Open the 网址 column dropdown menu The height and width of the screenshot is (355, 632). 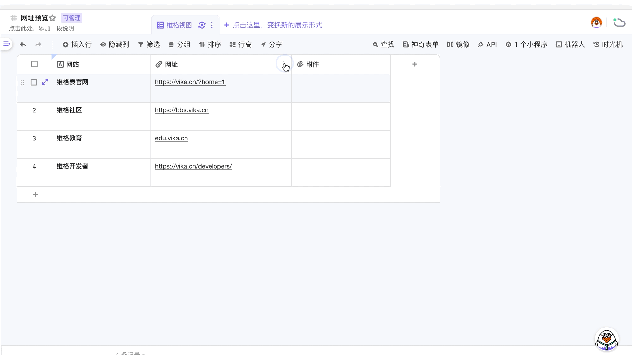tap(283, 64)
